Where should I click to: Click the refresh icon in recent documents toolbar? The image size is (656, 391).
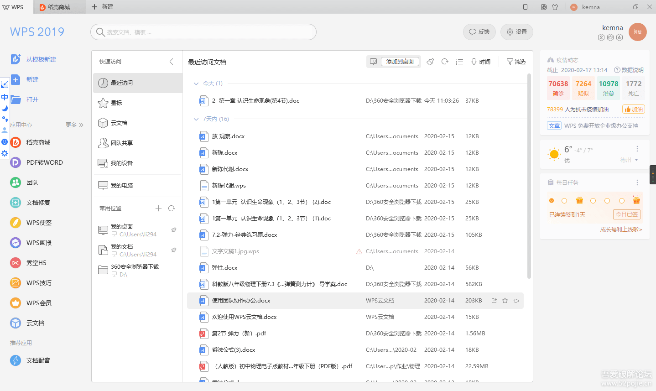[445, 62]
